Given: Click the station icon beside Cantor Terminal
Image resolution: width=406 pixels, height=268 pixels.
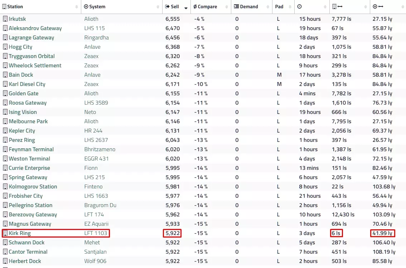Looking at the screenshot, I should pyautogui.click(x=5, y=252).
